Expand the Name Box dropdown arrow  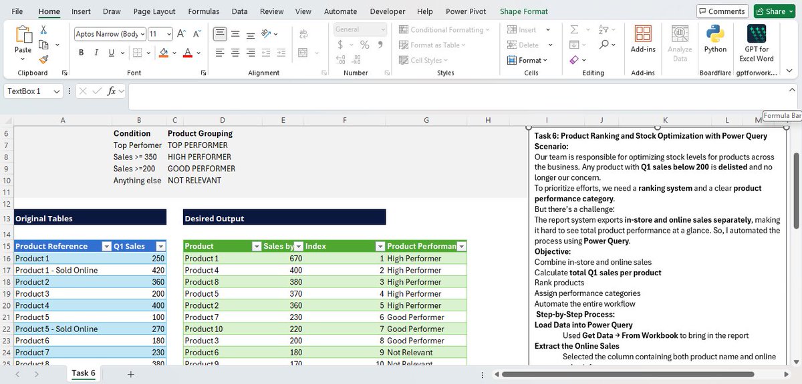pyautogui.click(x=56, y=91)
